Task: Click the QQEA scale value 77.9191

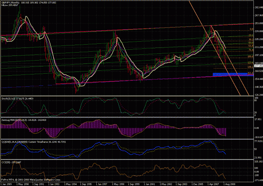Action: click(x=258, y=141)
